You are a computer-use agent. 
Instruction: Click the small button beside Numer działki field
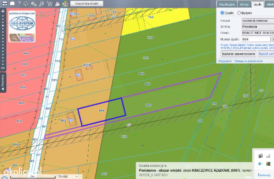pos(273,39)
